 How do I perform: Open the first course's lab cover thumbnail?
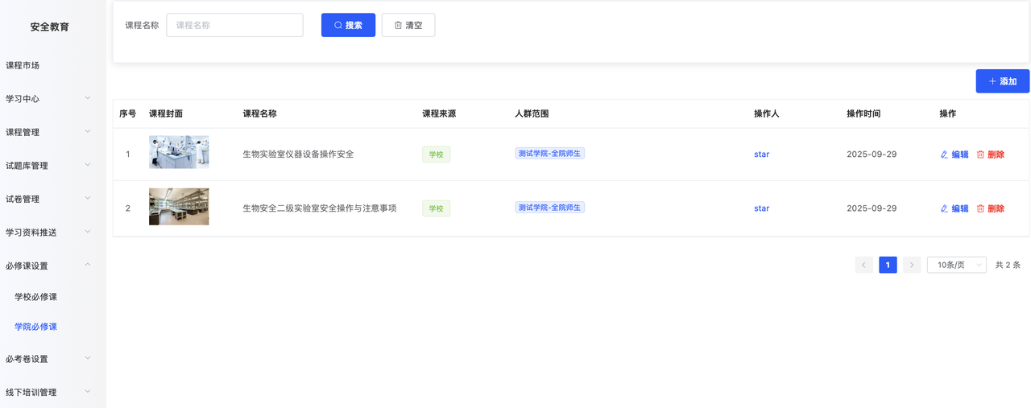pyautogui.click(x=179, y=152)
